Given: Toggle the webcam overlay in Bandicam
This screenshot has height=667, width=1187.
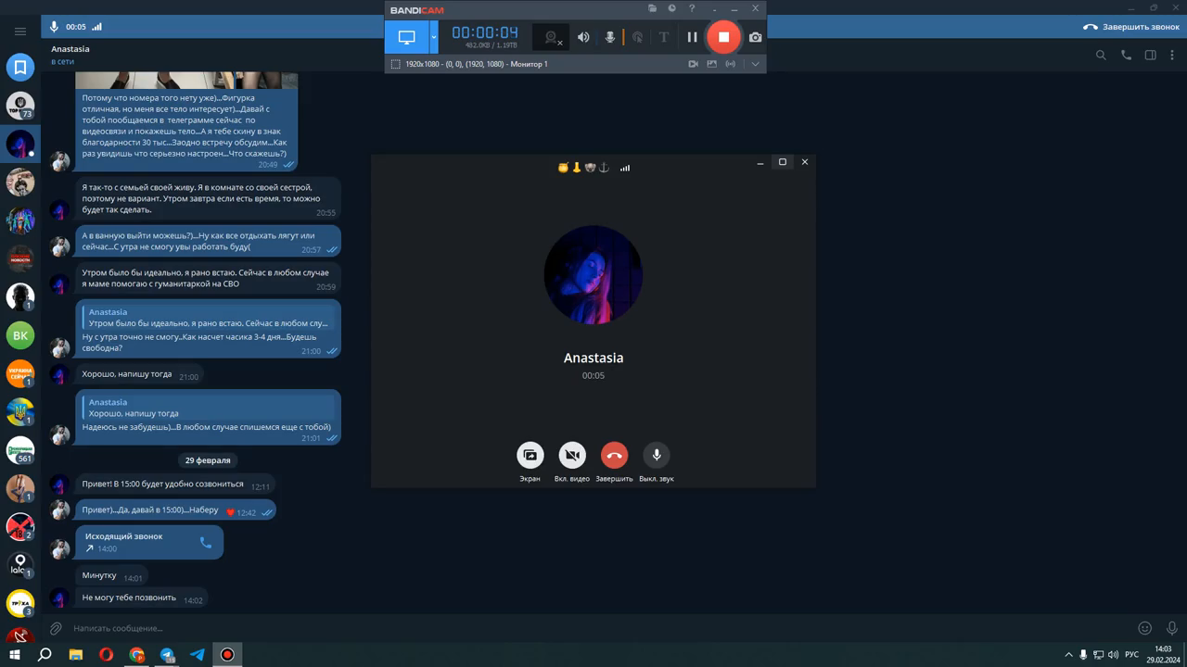Looking at the screenshot, I should pos(551,37).
